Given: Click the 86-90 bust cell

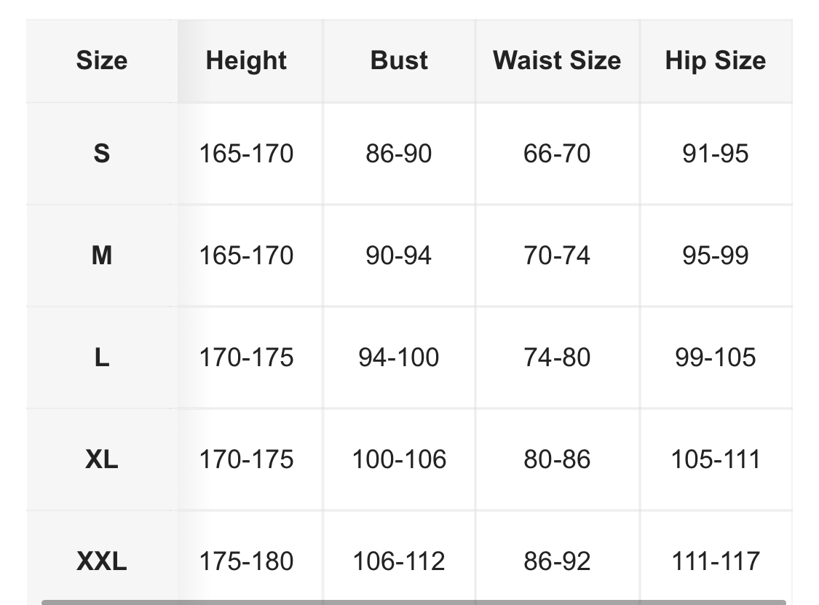Looking at the screenshot, I should pyautogui.click(x=399, y=154).
